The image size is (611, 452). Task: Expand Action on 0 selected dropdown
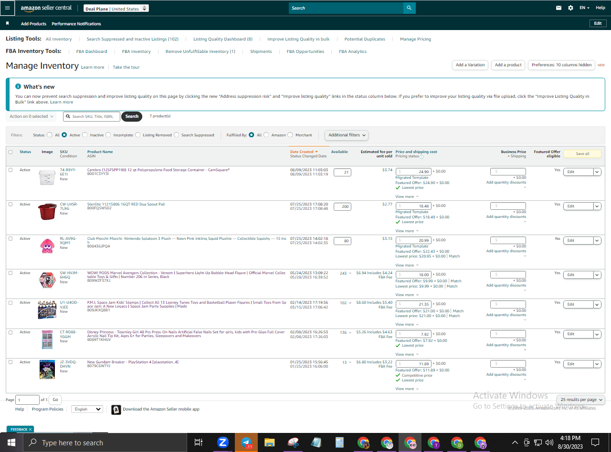click(x=31, y=116)
